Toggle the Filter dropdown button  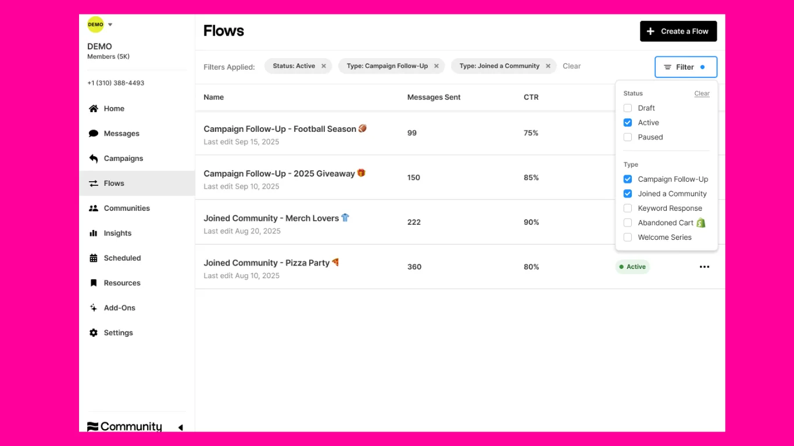685,67
